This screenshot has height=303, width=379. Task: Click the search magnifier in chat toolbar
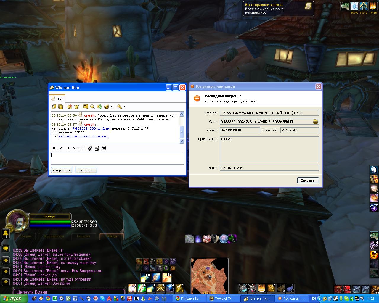pyautogui.click(x=92, y=107)
